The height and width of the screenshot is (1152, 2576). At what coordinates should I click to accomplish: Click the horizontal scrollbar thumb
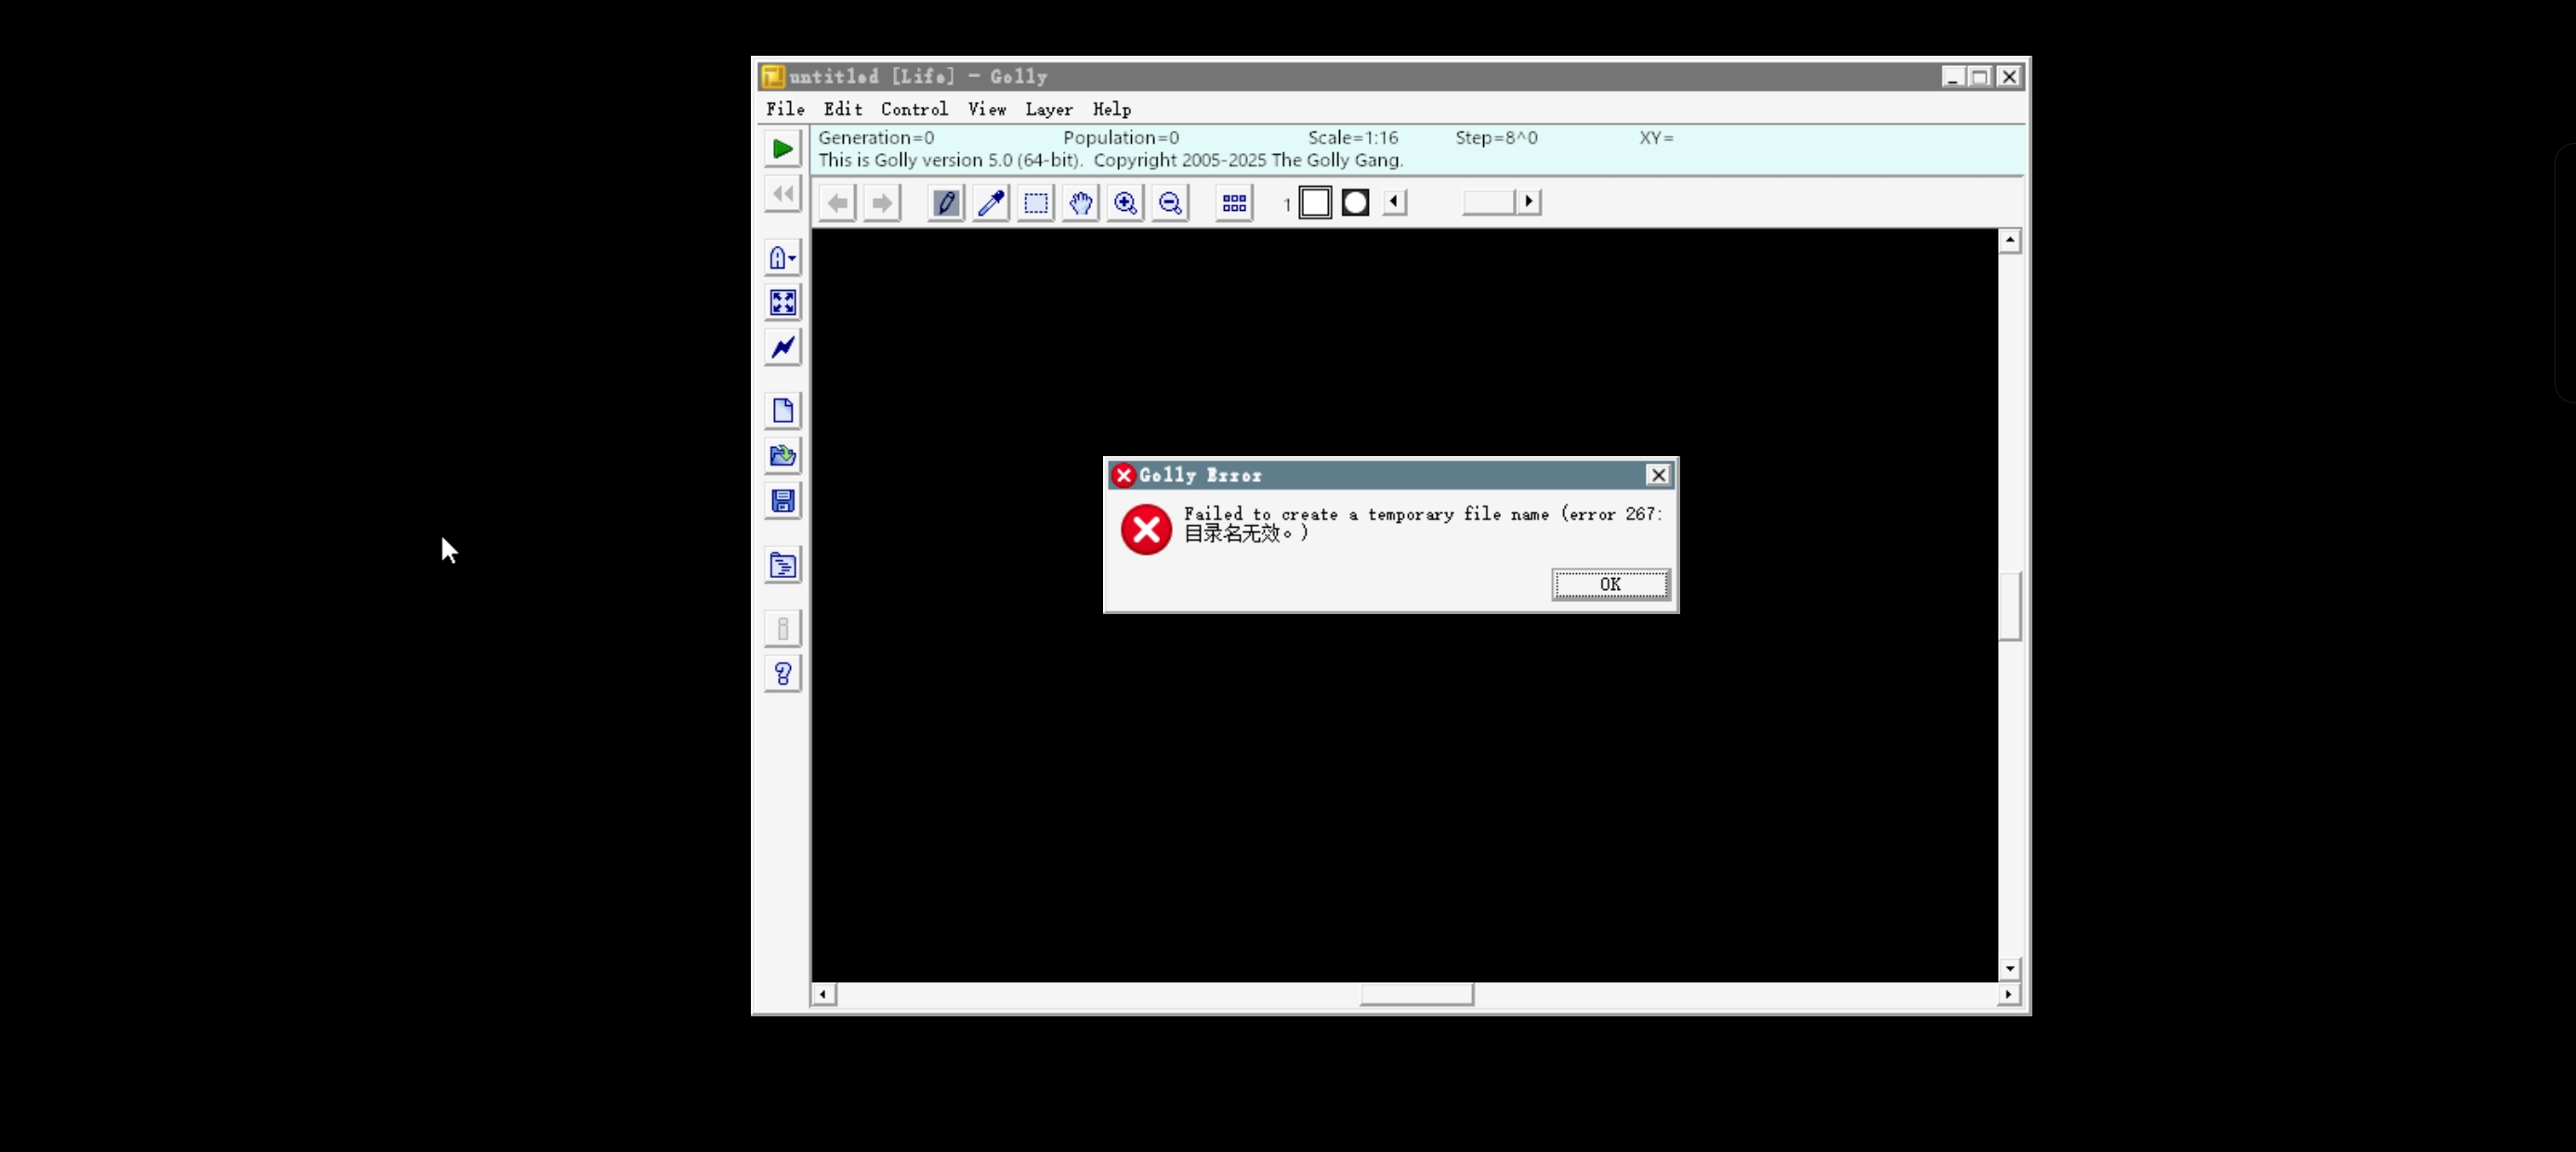tap(1416, 994)
